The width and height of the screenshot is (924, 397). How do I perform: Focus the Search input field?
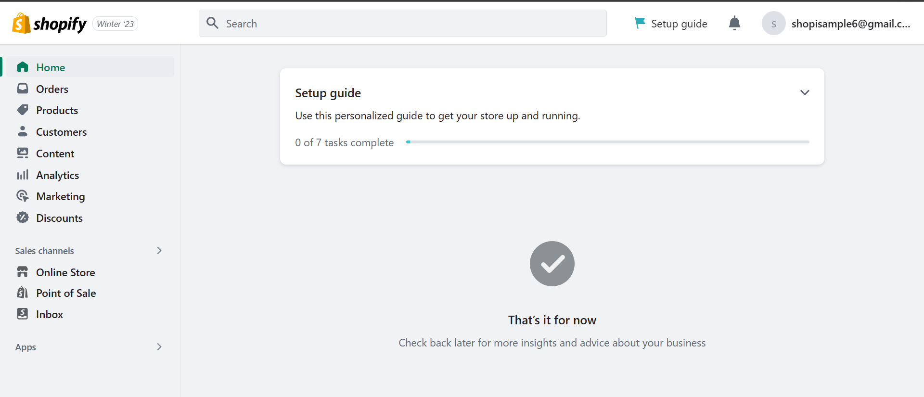(403, 23)
